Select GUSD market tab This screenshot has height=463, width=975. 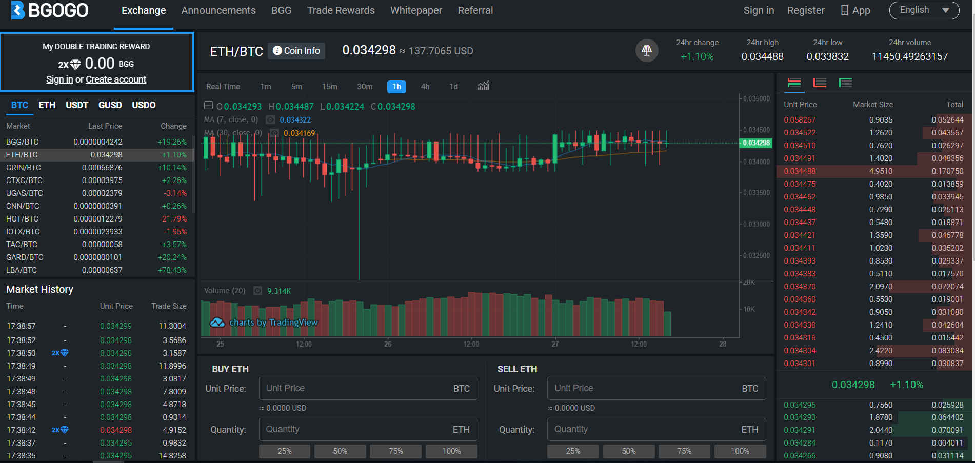tap(110, 105)
